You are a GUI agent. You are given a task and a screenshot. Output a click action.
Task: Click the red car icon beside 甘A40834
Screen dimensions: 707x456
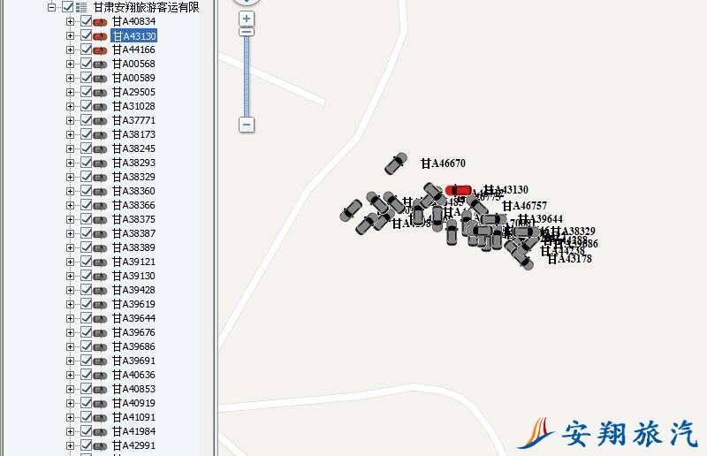coord(100,21)
